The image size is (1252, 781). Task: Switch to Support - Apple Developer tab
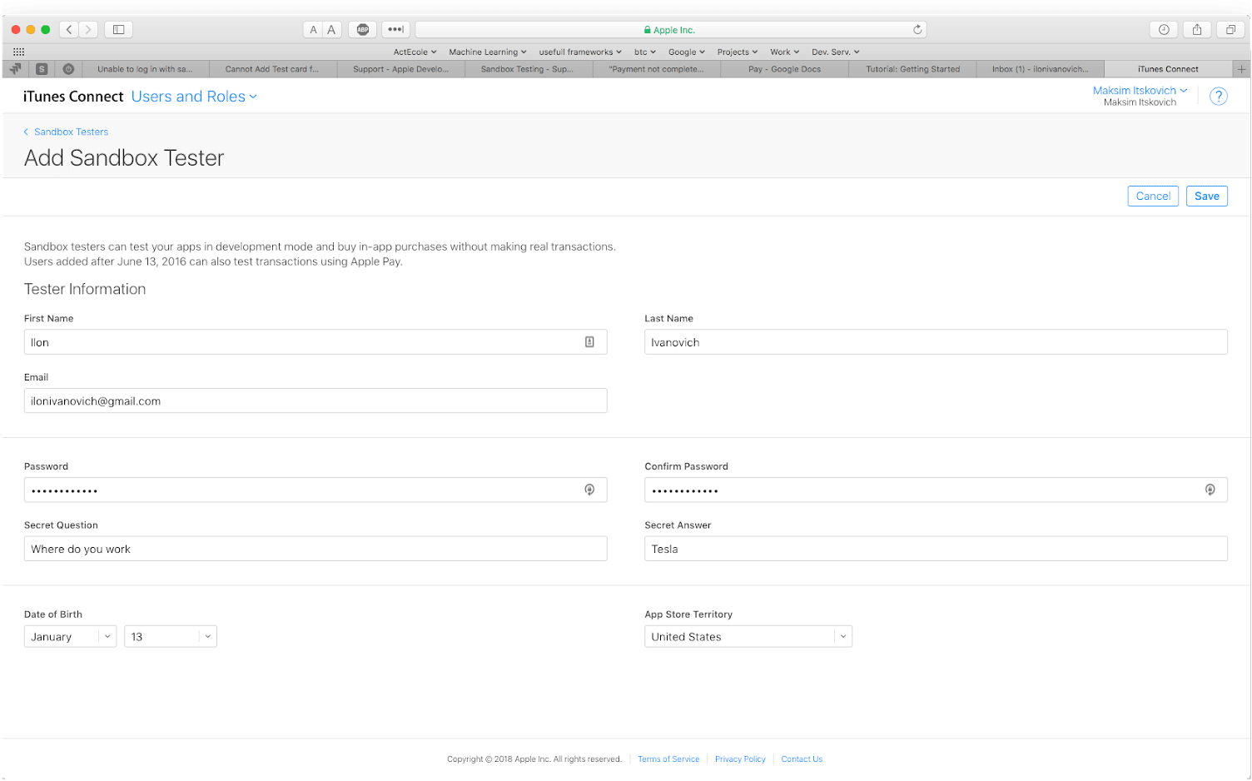point(400,69)
